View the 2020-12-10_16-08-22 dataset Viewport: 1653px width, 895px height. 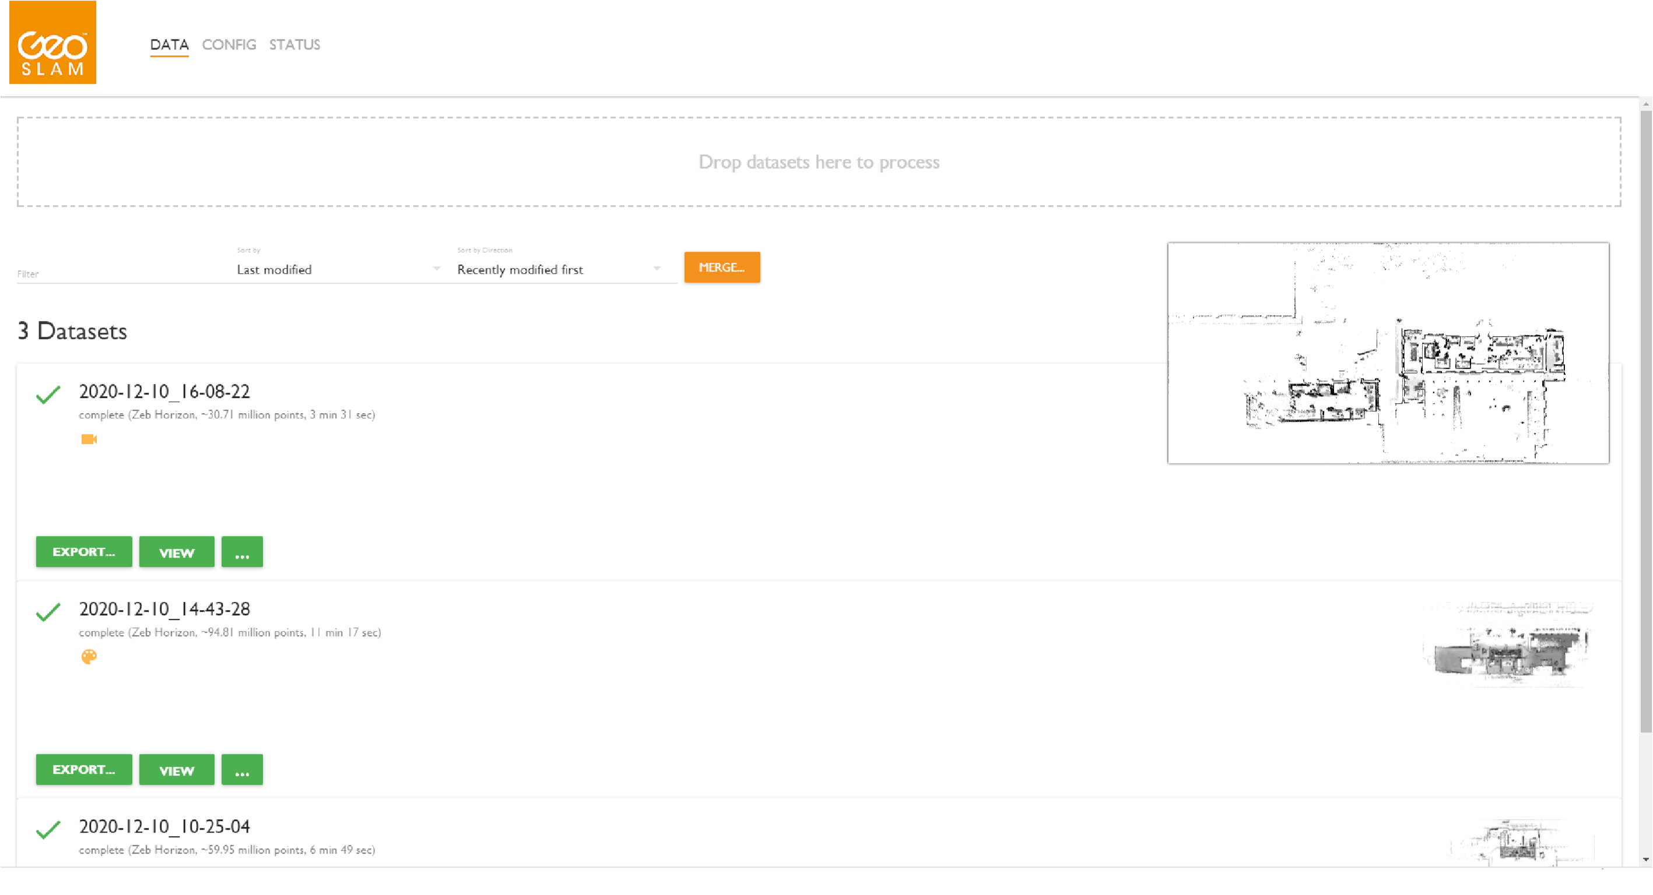[x=177, y=552]
